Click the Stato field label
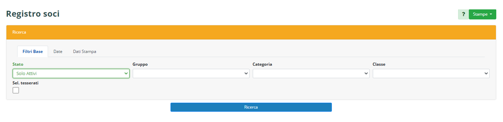The height and width of the screenshot is (122, 503). click(18, 64)
